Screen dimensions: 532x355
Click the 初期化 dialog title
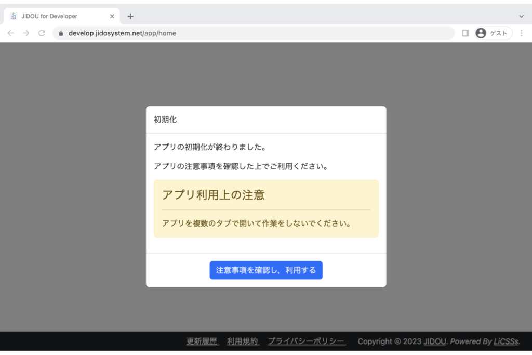[165, 120]
